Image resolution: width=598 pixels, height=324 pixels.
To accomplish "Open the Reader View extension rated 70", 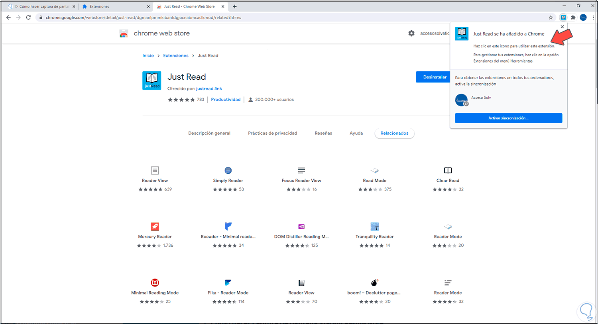I will 301,283.
